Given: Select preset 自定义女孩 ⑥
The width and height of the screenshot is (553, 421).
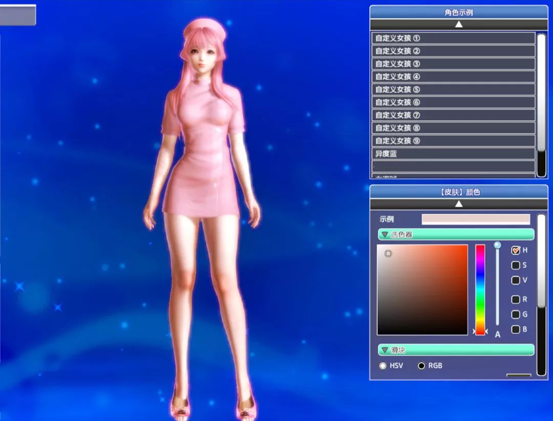Looking at the screenshot, I should click(453, 102).
